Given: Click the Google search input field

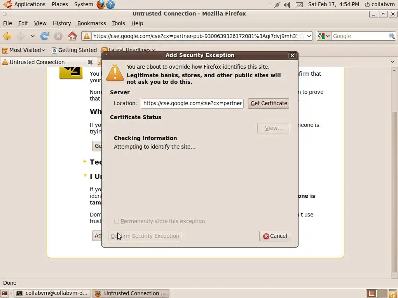Looking at the screenshot, I should pyautogui.click(x=360, y=36).
